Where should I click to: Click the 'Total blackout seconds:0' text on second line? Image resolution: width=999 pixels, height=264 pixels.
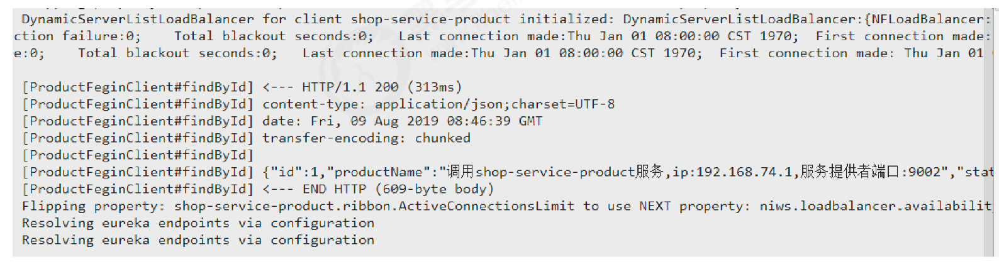[273, 36]
